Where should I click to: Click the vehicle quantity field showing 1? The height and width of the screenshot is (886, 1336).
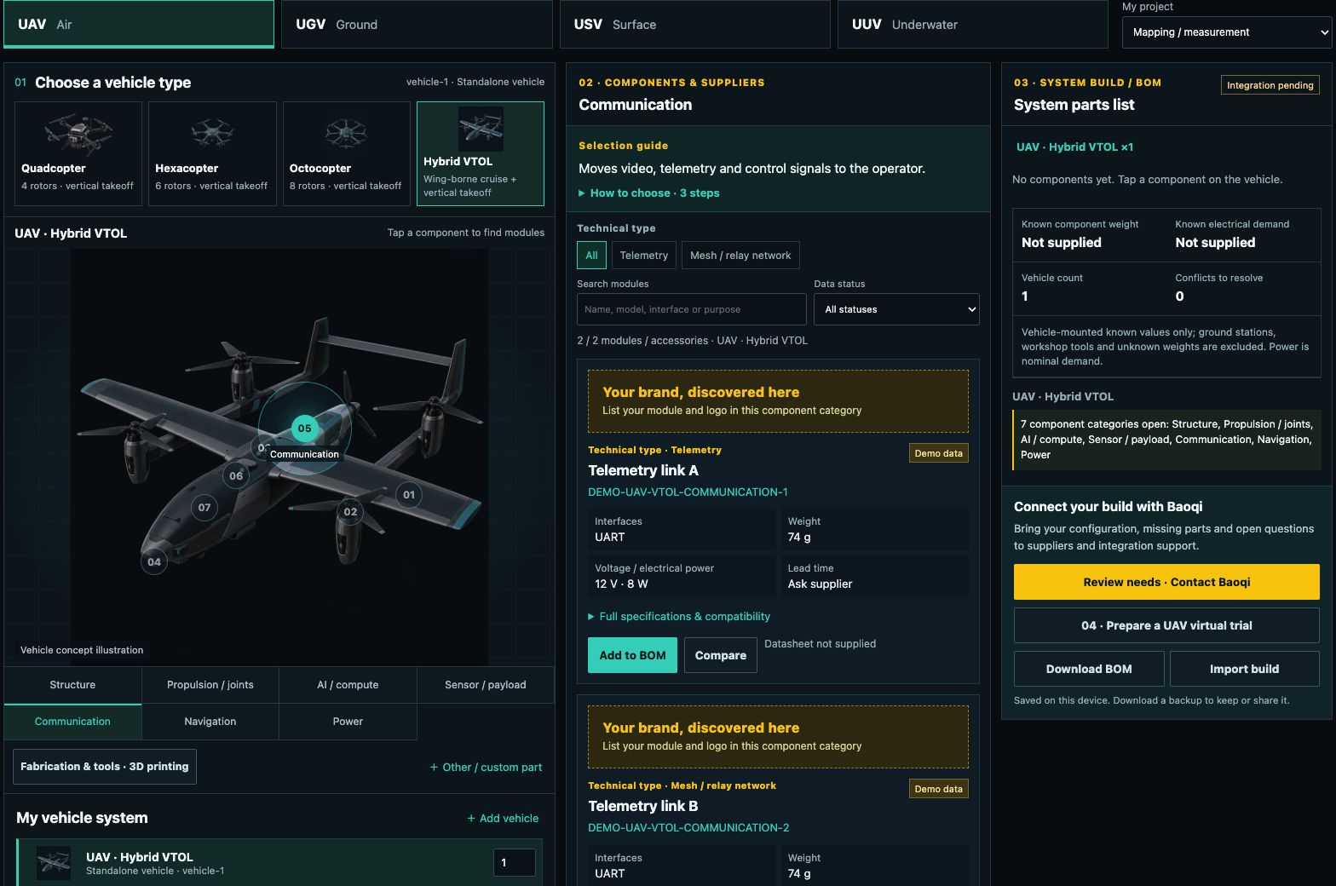(x=515, y=862)
